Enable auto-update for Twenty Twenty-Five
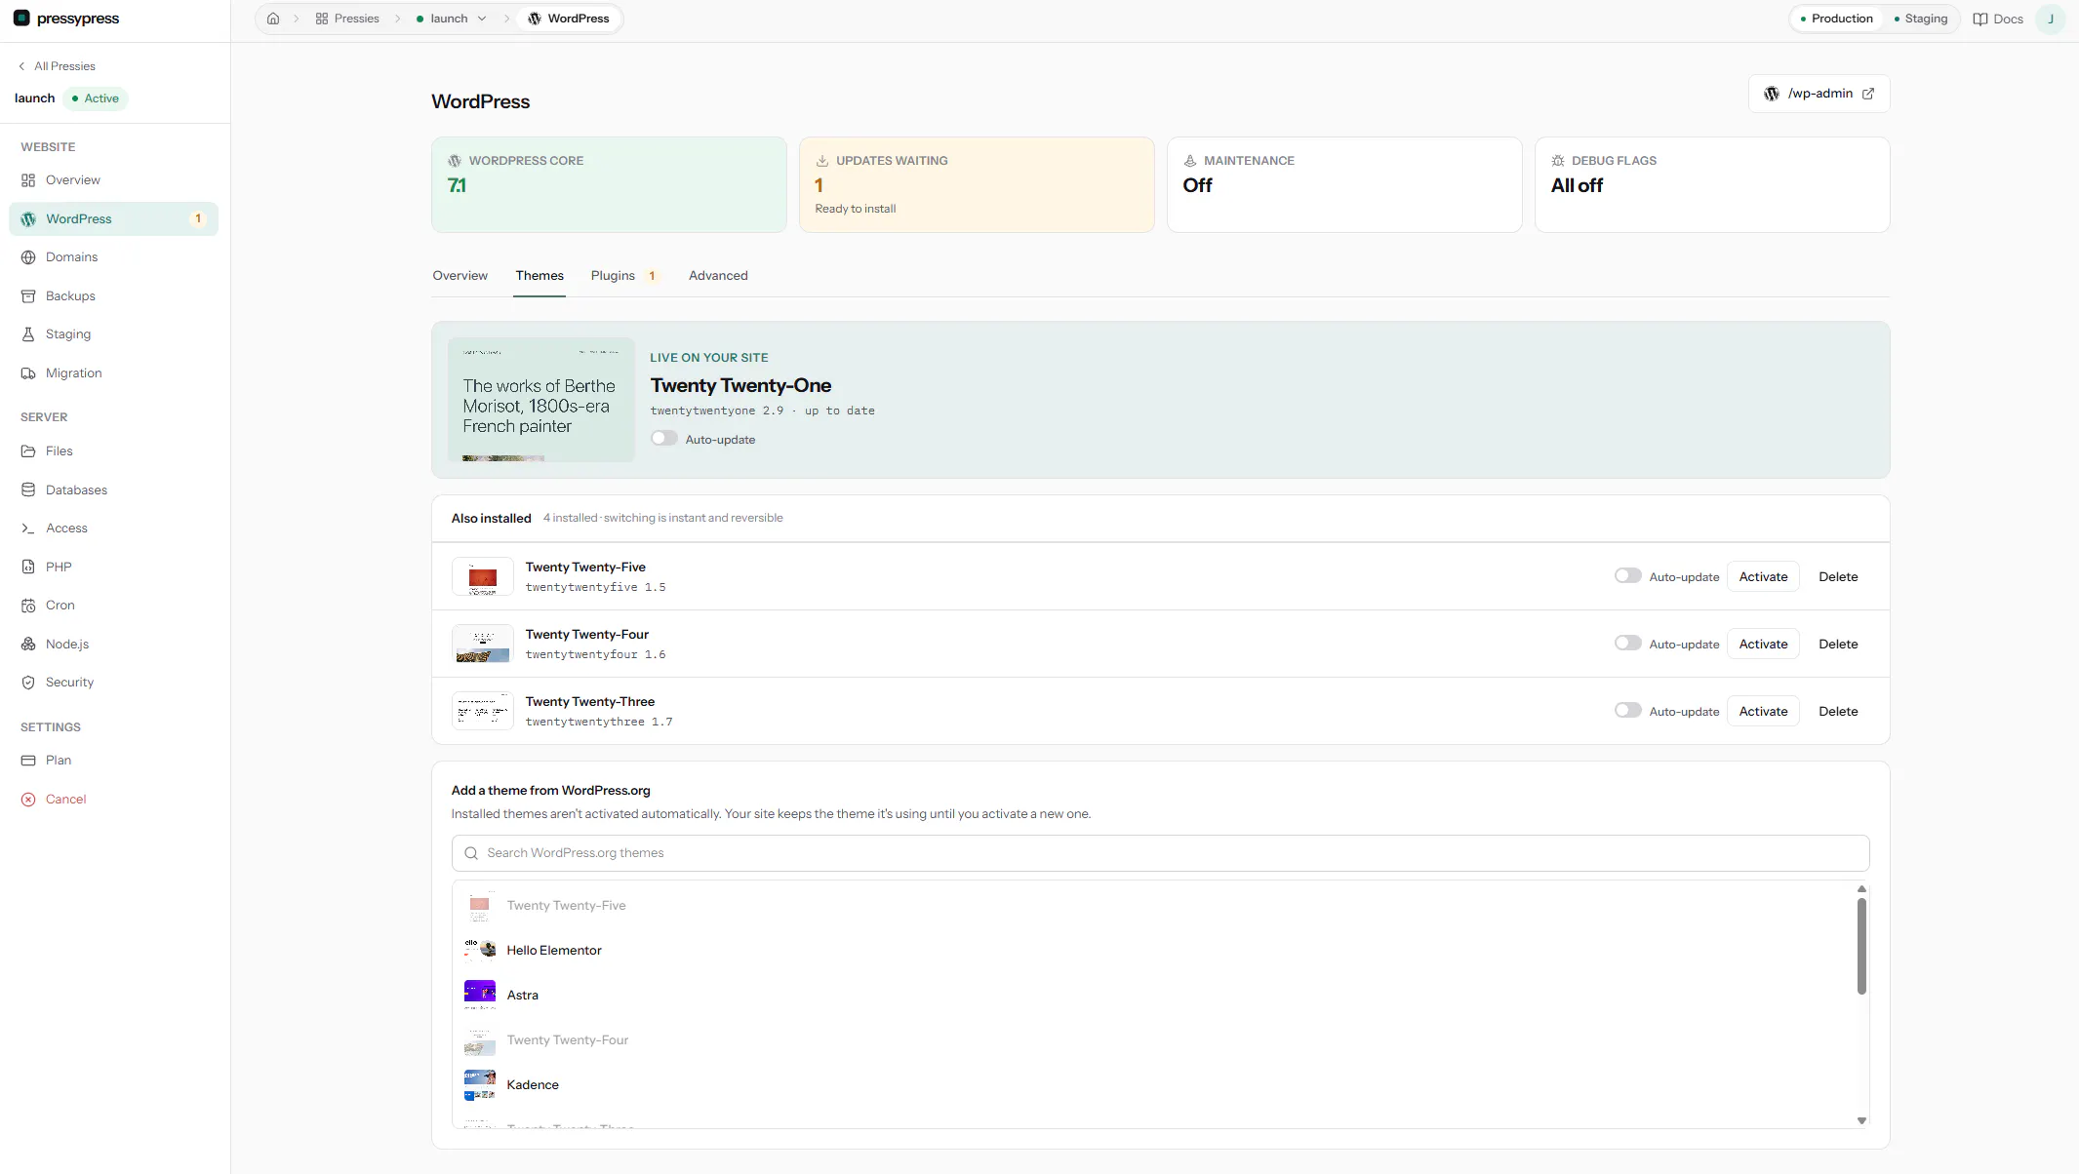The width and height of the screenshot is (2079, 1174). [x=1628, y=576]
